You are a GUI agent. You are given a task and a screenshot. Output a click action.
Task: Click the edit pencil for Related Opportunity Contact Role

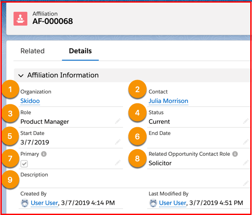pyautogui.click(x=246, y=163)
